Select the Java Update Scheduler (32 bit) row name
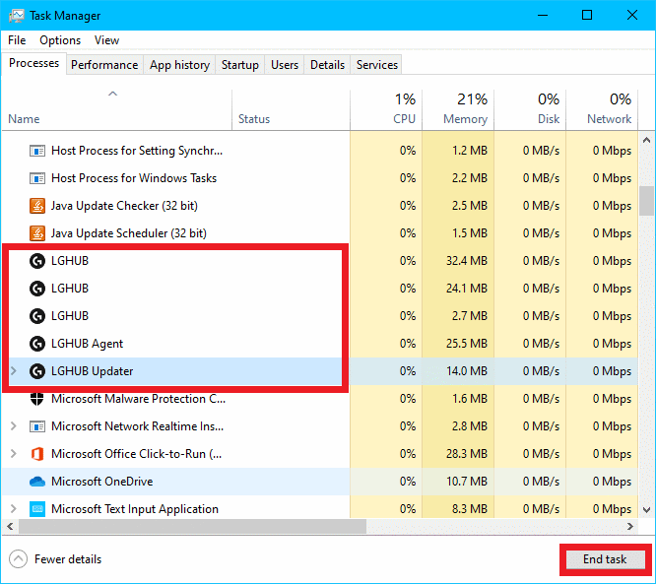The image size is (656, 584). pos(129,233)
